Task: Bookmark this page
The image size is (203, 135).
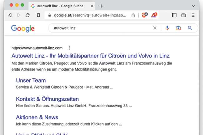Action: coord(38,15)
